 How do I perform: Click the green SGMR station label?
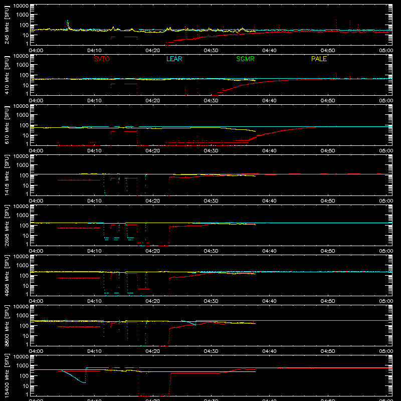(245, 59)
